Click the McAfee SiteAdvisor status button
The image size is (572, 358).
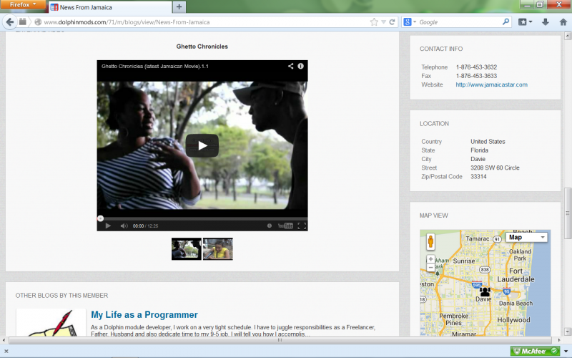[x=535, y=351]
